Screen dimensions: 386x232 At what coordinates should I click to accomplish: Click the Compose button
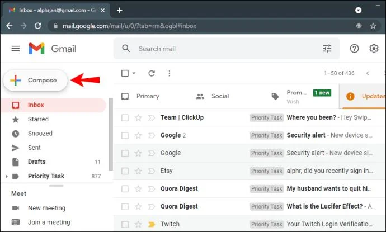point(35,80)
